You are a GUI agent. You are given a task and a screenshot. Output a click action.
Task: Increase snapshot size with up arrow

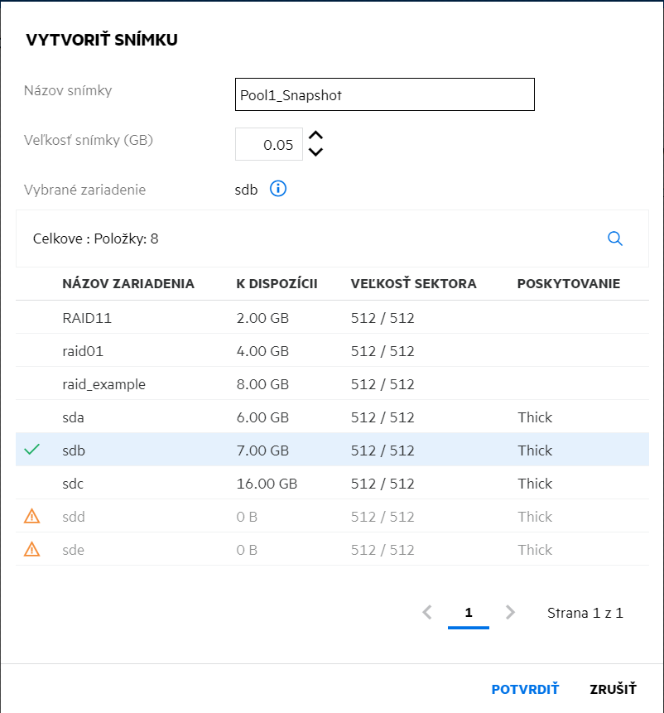[315, 137]
